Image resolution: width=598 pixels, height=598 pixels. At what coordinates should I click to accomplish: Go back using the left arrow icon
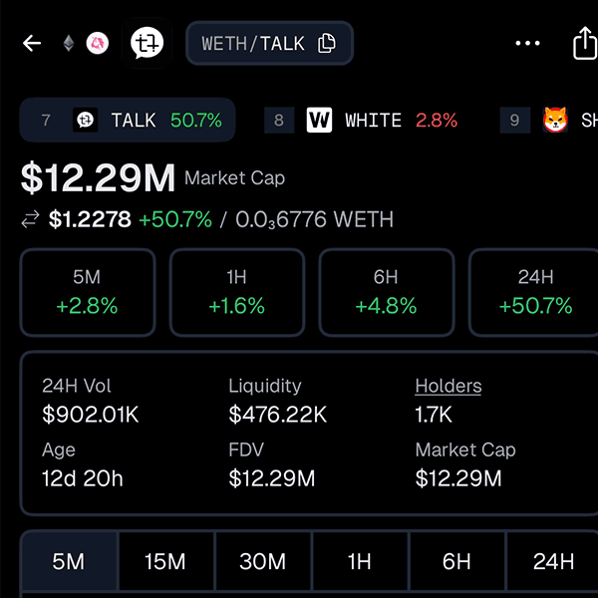(x=32, y=43)
